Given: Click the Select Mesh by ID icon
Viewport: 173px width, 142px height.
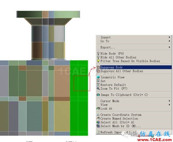Looking at the screenshot, I should 98,126.
